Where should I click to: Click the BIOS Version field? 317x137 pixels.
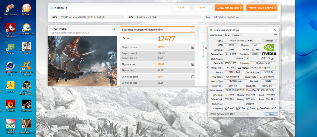[242, 59]
